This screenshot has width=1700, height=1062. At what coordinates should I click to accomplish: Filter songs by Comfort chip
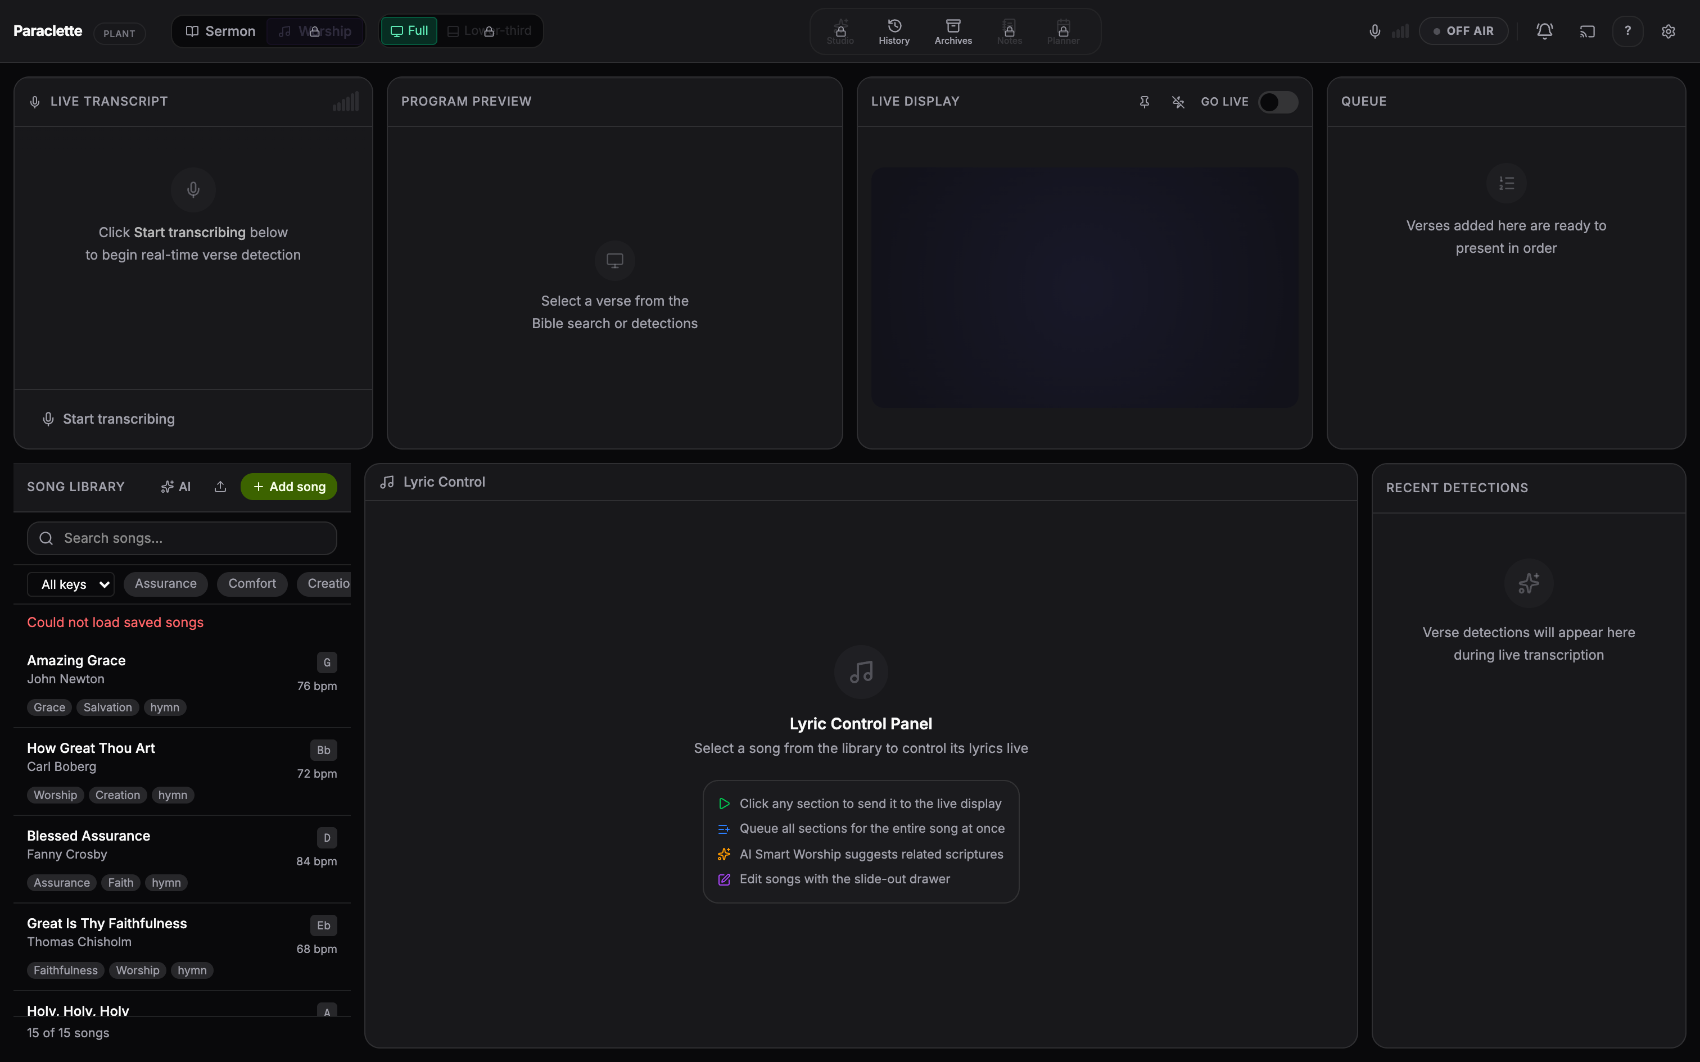point(252,584)
